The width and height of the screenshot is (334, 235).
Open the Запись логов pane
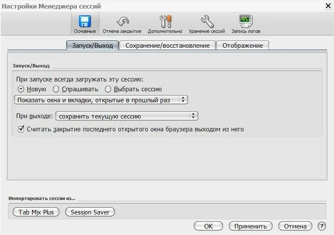click(246, 23)
